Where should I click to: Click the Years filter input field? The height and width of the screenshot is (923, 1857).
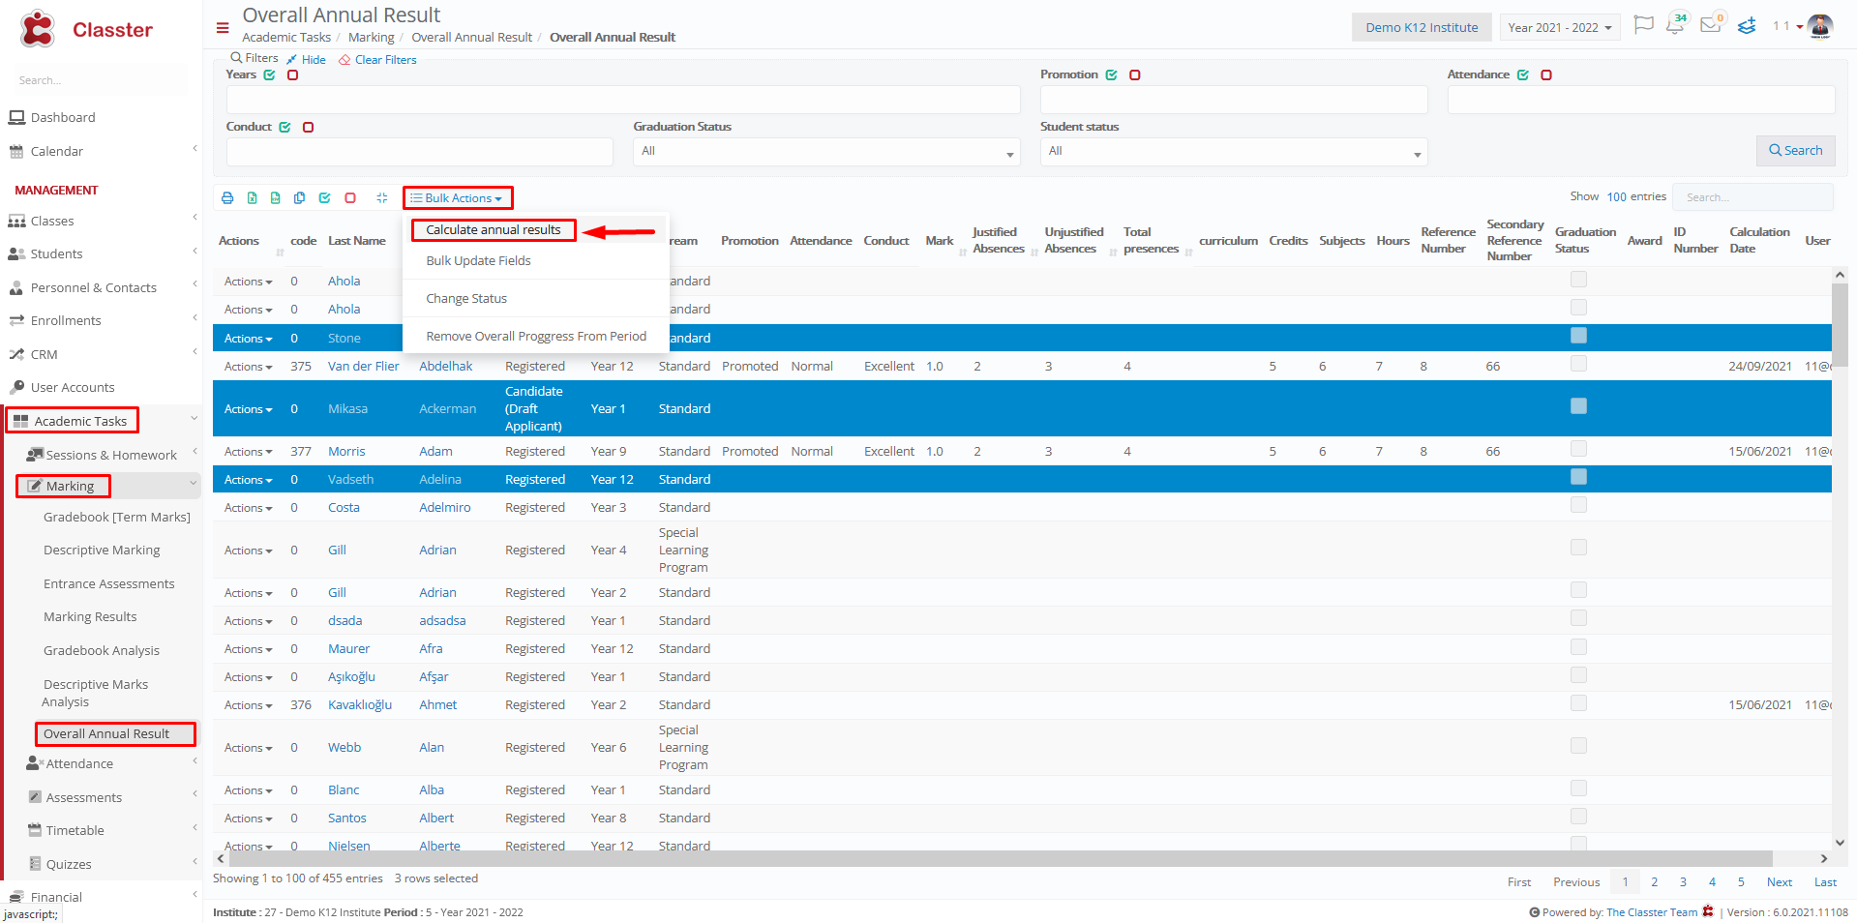623,100
